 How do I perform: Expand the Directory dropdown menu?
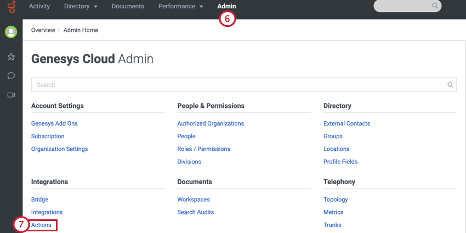(x=81, y=7)
